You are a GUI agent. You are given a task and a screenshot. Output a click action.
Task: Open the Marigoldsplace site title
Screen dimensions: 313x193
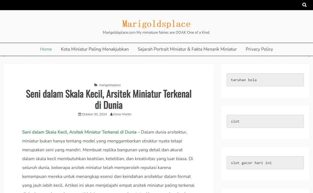[x=156, y=24]
